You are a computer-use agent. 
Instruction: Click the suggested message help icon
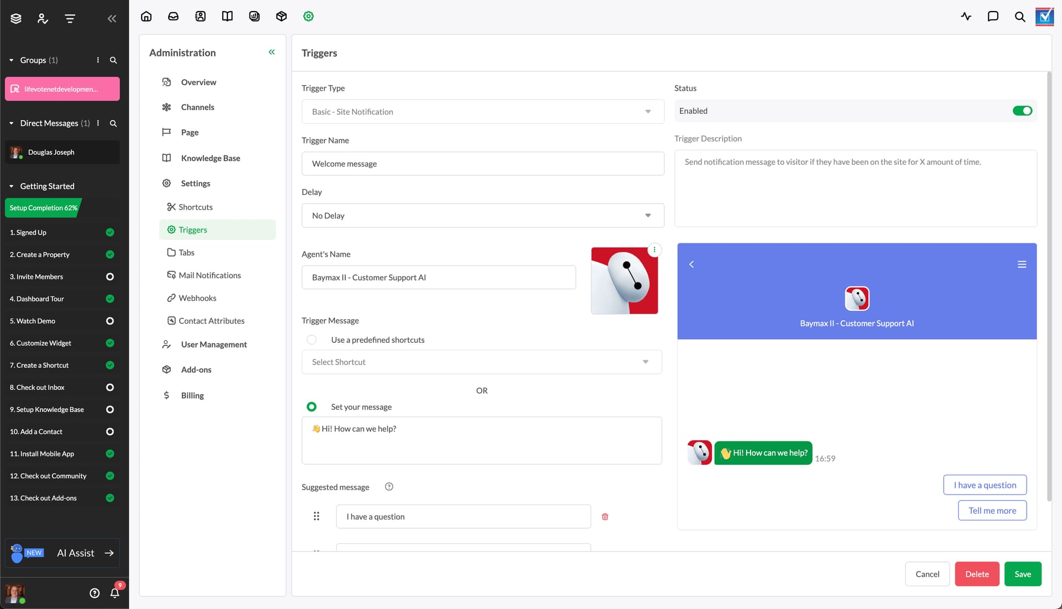point(389,487)
